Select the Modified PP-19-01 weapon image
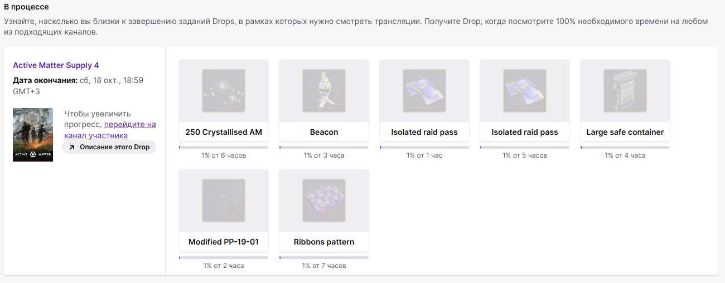725x283 pixels. coord(224,201)
